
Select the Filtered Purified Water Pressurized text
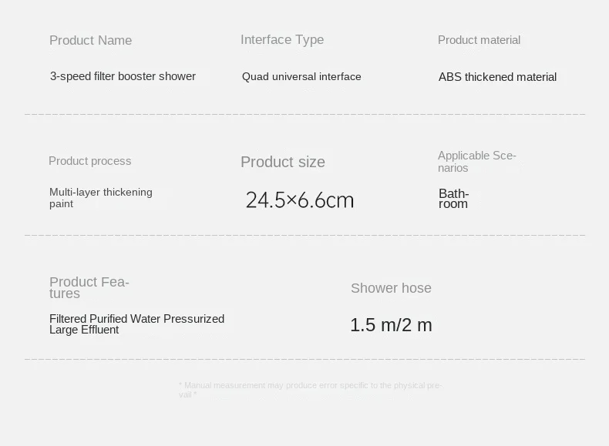coord(136,319)
